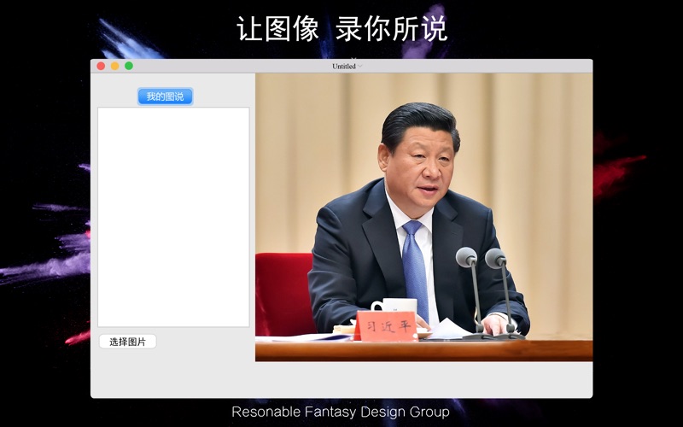Click the left microphone in the image
This screenshot has height=427, width=683.
pos(466,257)
